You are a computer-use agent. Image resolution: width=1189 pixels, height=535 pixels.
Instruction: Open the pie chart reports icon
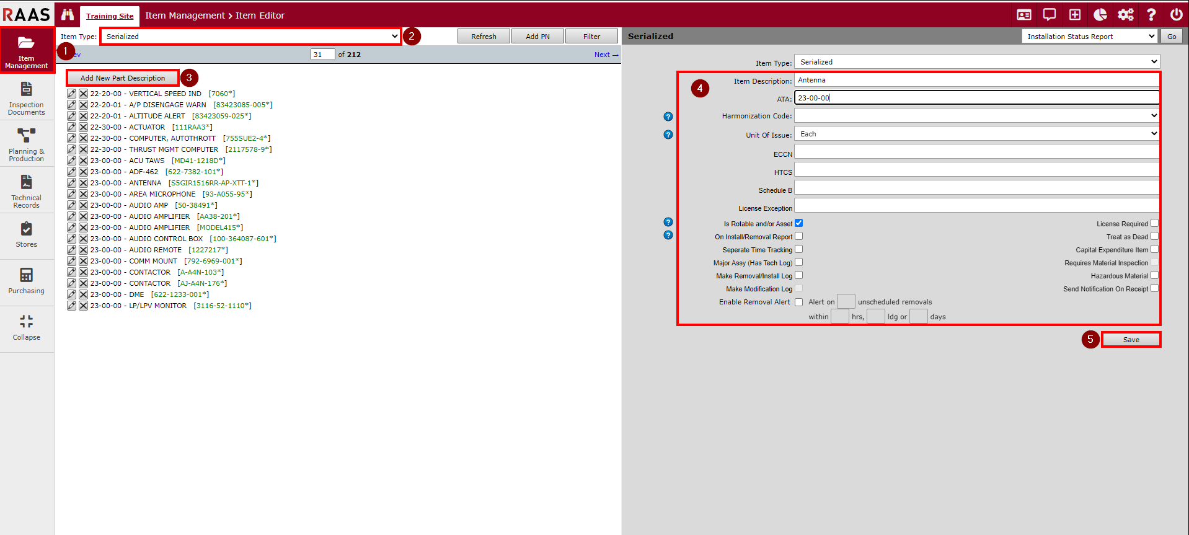pos(1100,15)
